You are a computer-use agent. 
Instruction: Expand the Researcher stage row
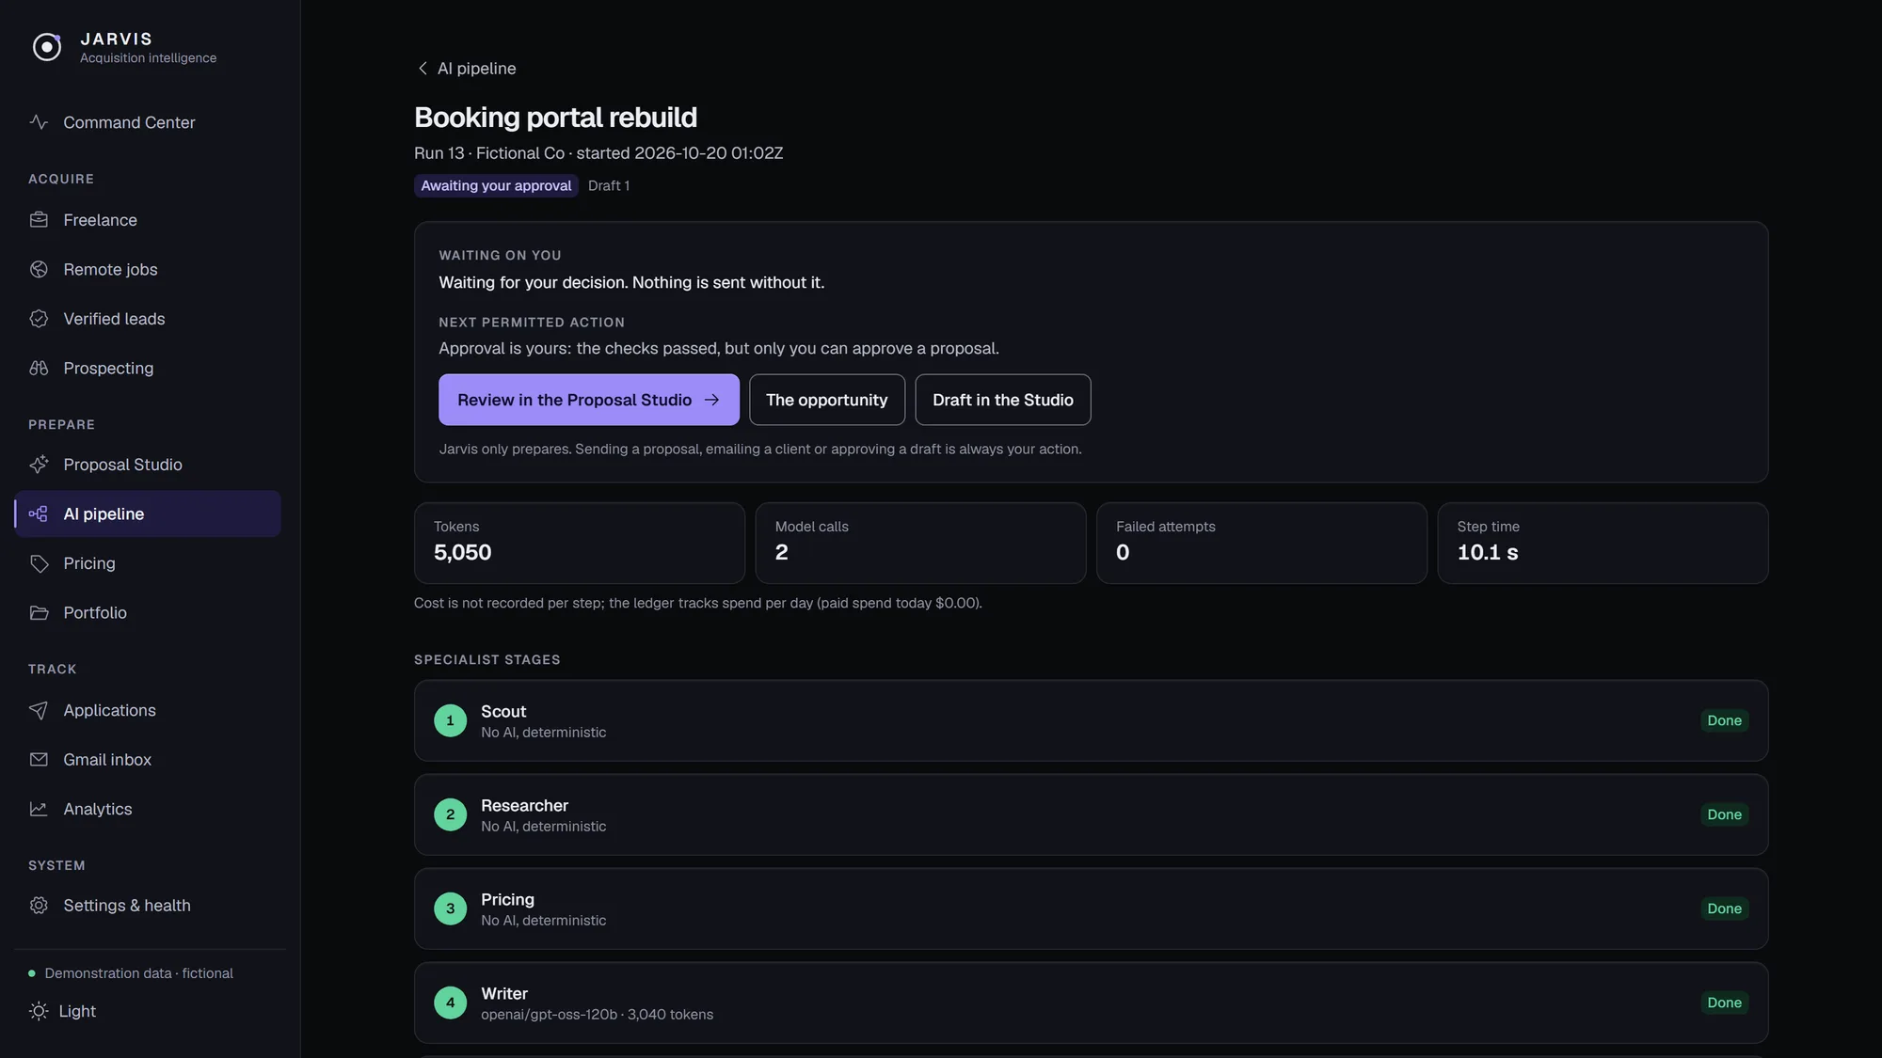pyautogui.click(x=1091, y=814)
